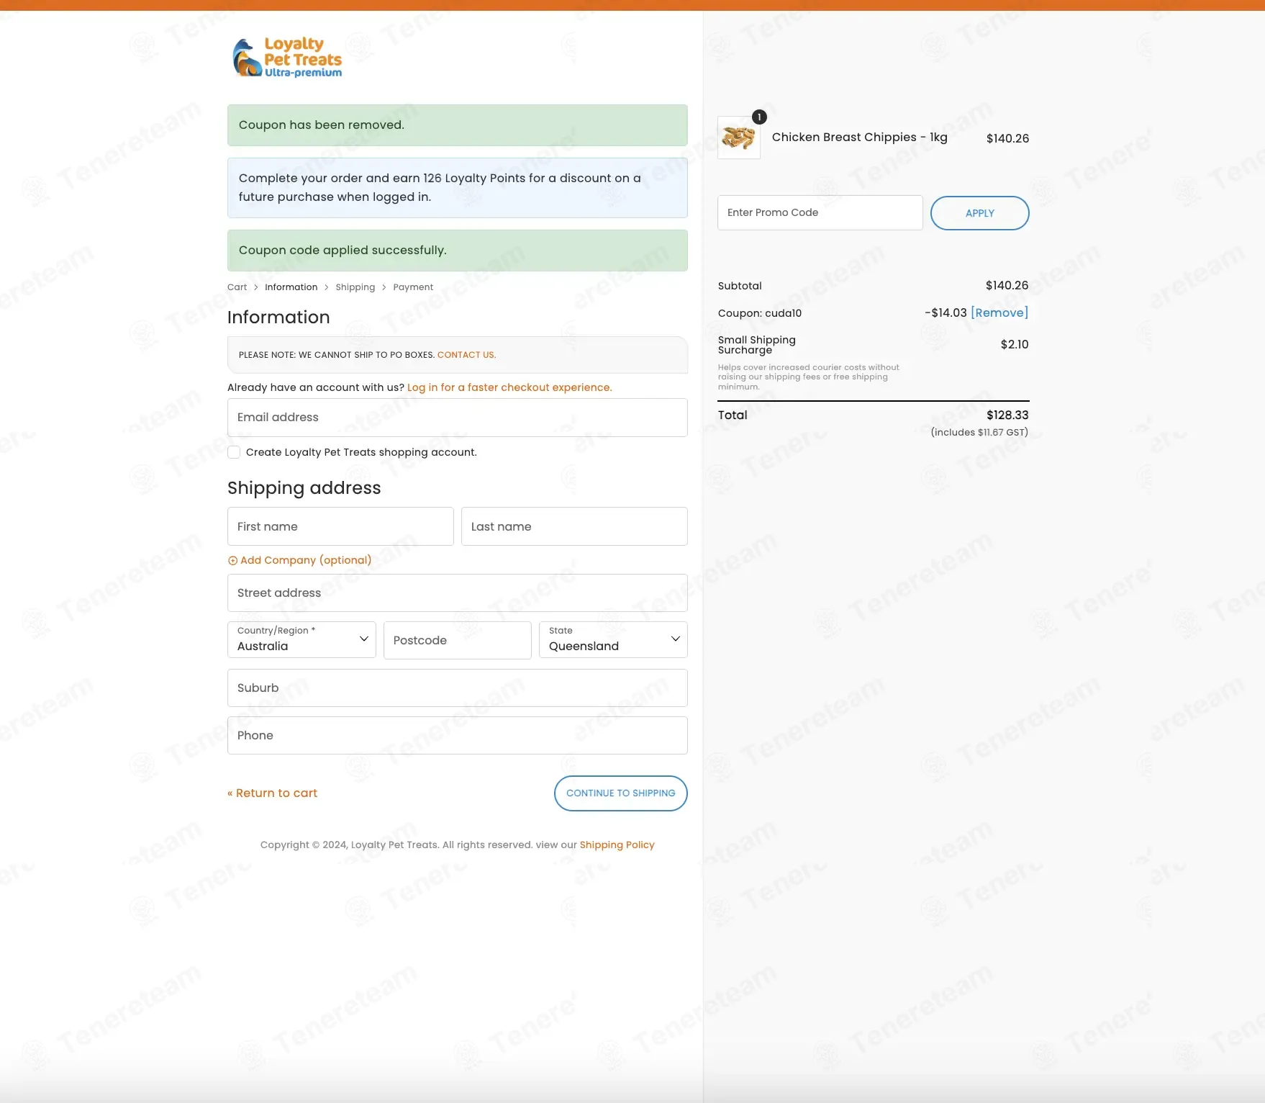Focus the Postcode field

[457, 640]
